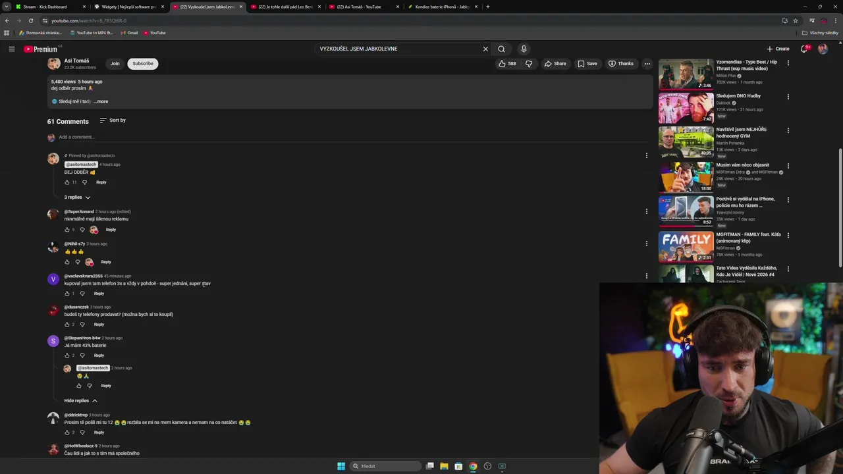This screenshot has height=474, width=843.
Task: Open options for MGFITMAN FAMILY video
Action: [x=788, y=235]
